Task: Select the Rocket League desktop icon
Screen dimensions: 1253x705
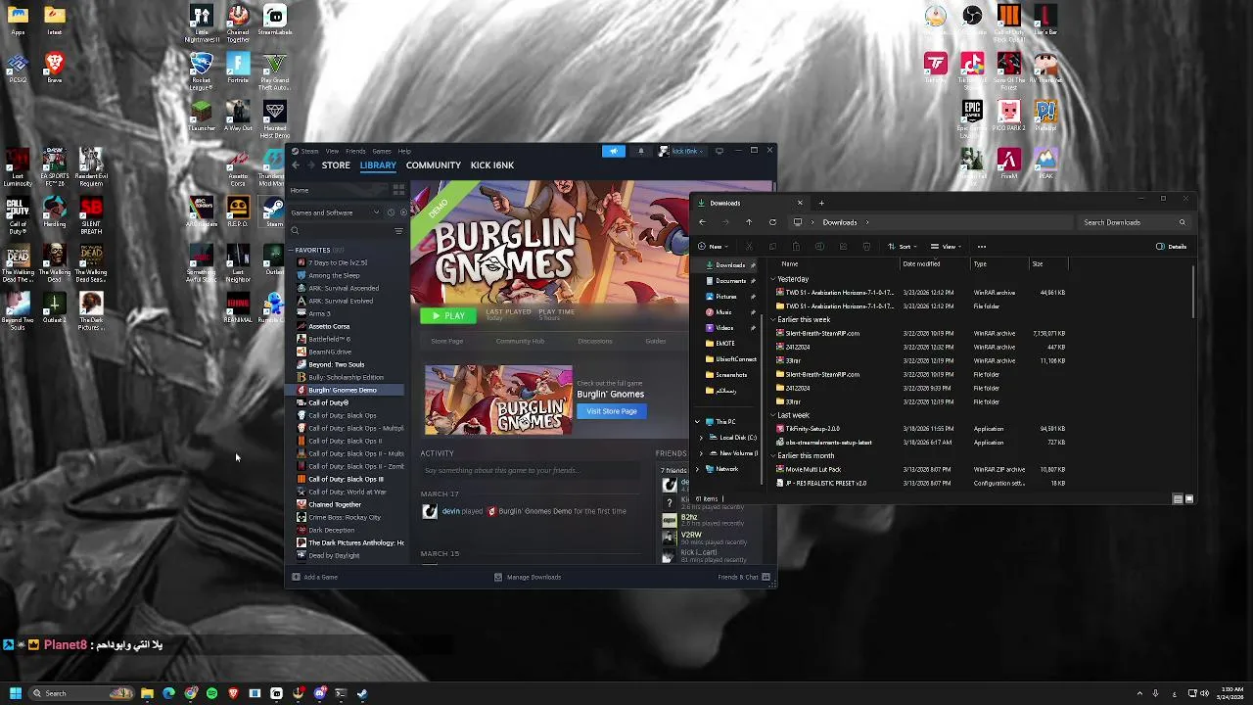Action: pos(201,70)
